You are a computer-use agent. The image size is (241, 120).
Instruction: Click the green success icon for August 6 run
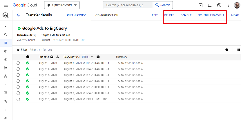tap(28, 69)
